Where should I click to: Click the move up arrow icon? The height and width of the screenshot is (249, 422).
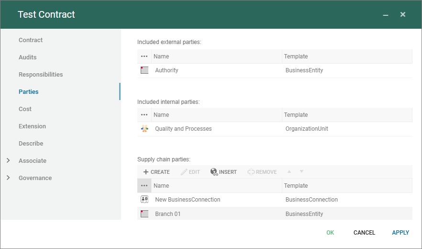(289, 171)
